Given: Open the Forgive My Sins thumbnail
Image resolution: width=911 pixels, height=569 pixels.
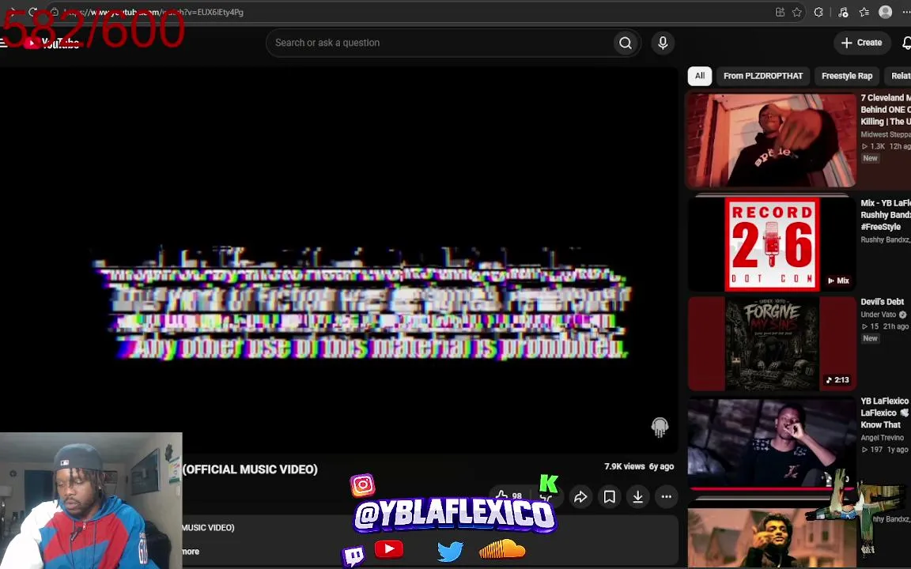Looking at the screenshot, I should [x=772, y=344].
